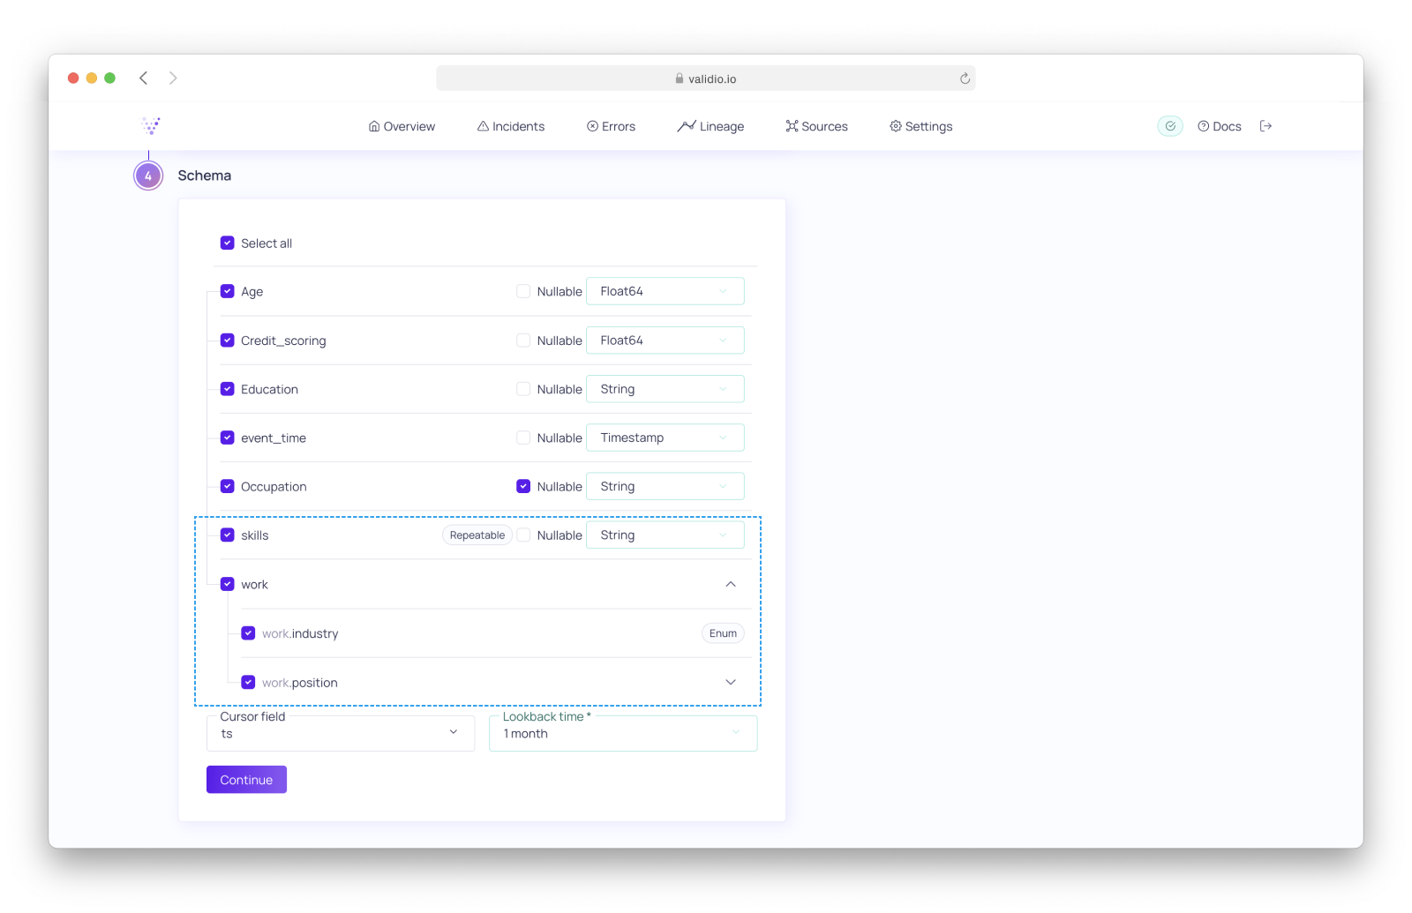This screenshot has height=913, width=1412.
Task: Uncheck the Education field checkbox
Action: [x=228, y=389]
